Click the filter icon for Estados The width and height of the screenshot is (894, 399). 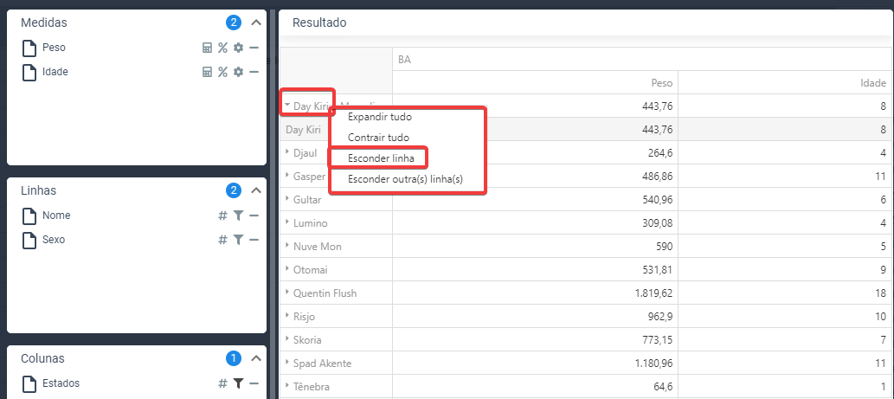tap(238, 383)
